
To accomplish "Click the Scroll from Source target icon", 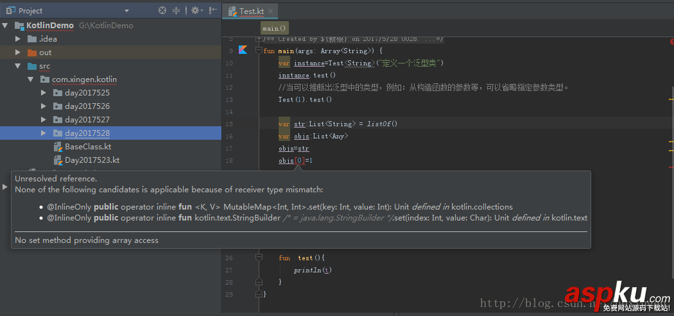I will [162, 11].
